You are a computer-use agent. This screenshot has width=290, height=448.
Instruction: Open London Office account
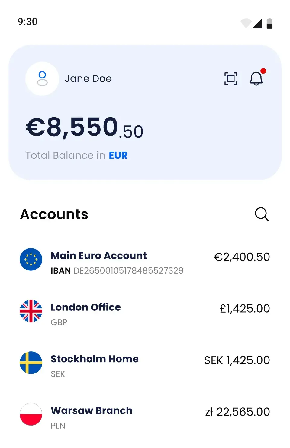pos(86,307)
